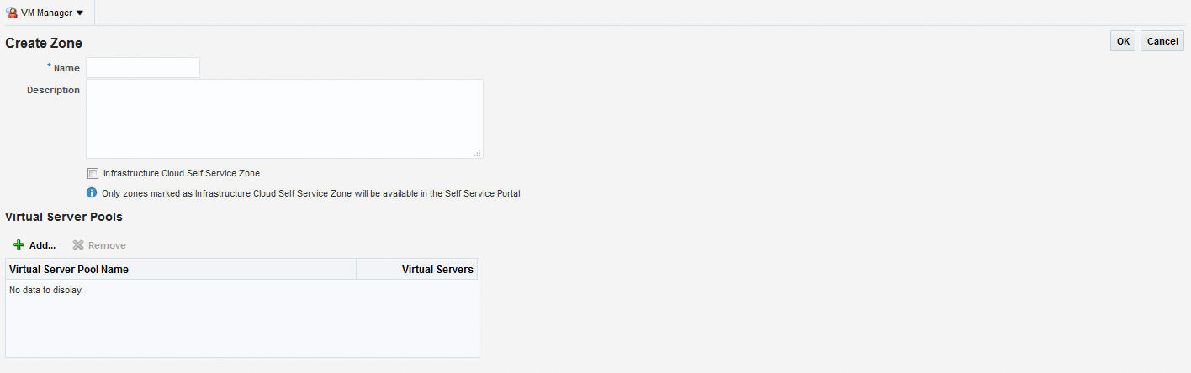Click the Add... button text
Viewport: 1191px width, 373px height.
[42, 245]
